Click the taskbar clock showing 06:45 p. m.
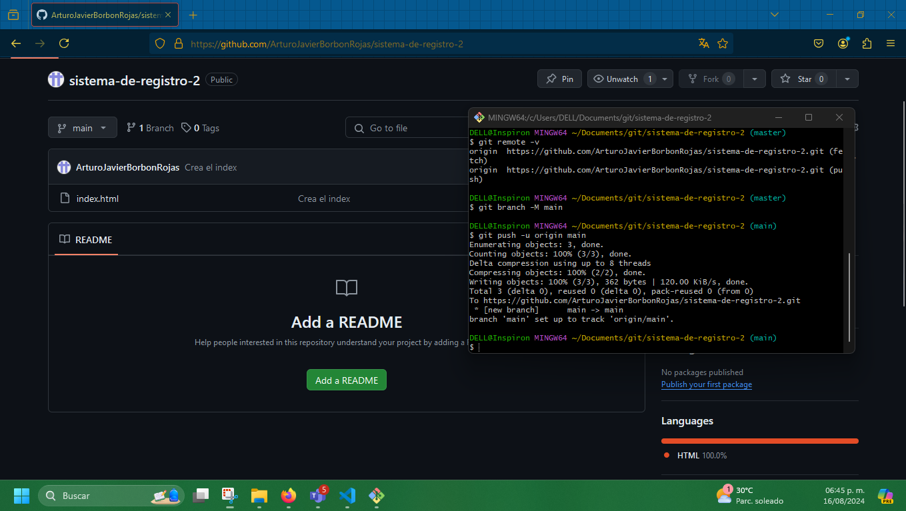Screen dimensions: 906x511 tap(845, 496)
